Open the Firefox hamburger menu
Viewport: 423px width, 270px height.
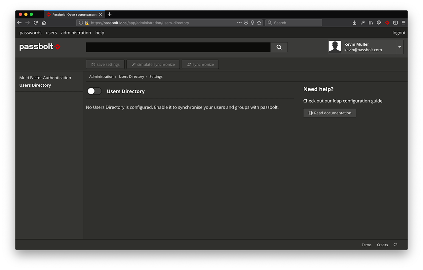pos(404,23)
